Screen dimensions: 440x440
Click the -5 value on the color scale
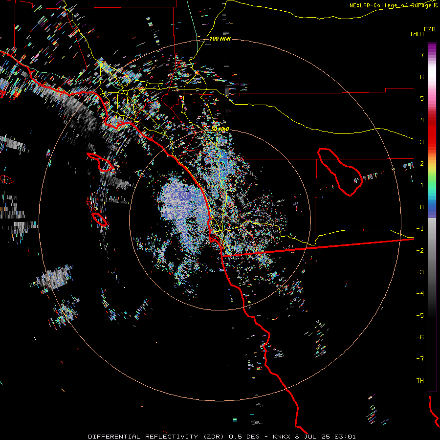pos(420,316)
